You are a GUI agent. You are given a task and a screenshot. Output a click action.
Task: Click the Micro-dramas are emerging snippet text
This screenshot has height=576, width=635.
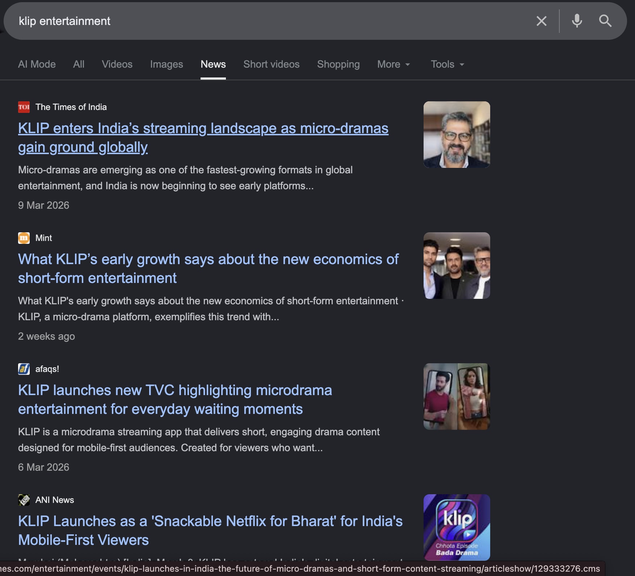coord(185,178)
